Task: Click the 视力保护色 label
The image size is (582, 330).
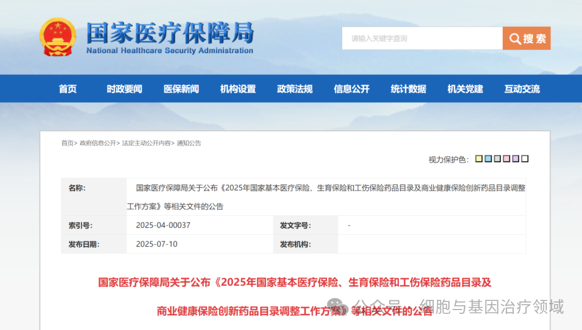Action: click(449, 159)
